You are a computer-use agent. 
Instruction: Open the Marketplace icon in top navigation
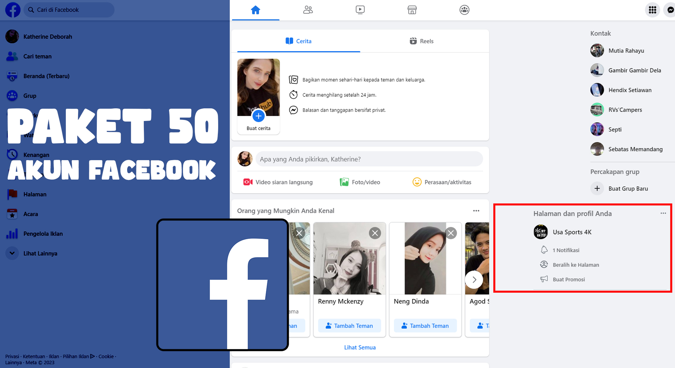point(412,10)
